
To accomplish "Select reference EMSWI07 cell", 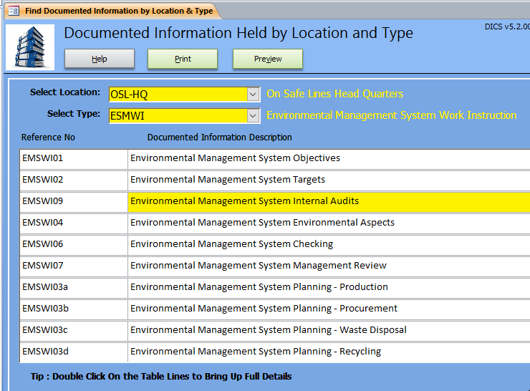I will click(x=74, y=266).
